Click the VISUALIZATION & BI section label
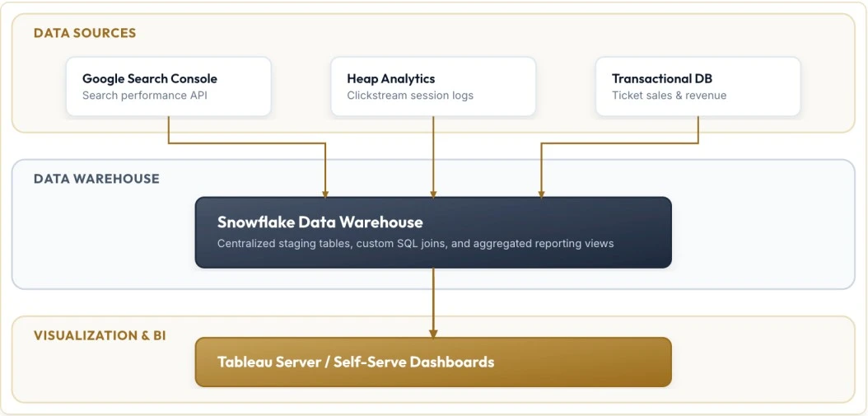This screenshot has height=416, width=868. coord(100,335)
